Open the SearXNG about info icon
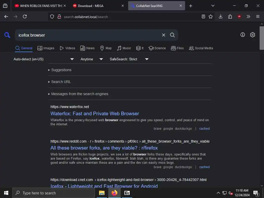 (x=243, y=35)
